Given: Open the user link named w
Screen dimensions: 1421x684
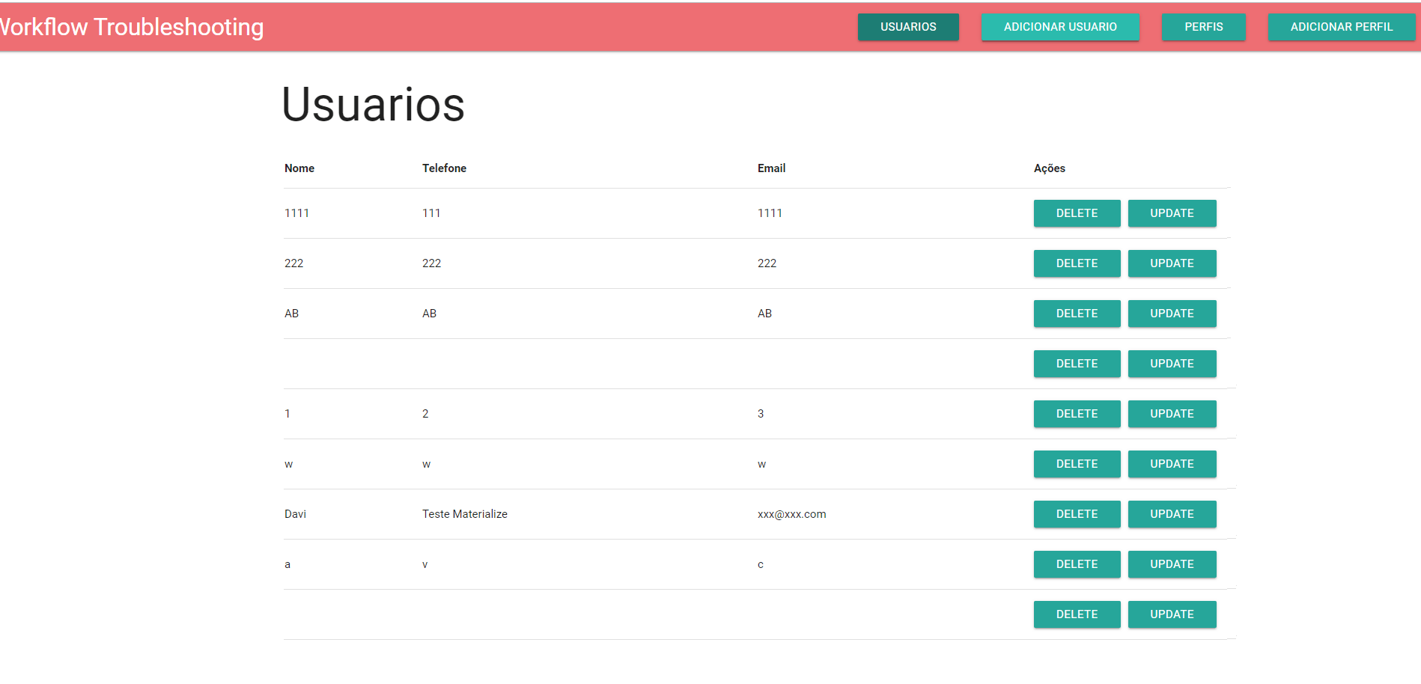Looking at the screenshot, I should [289, 463].
